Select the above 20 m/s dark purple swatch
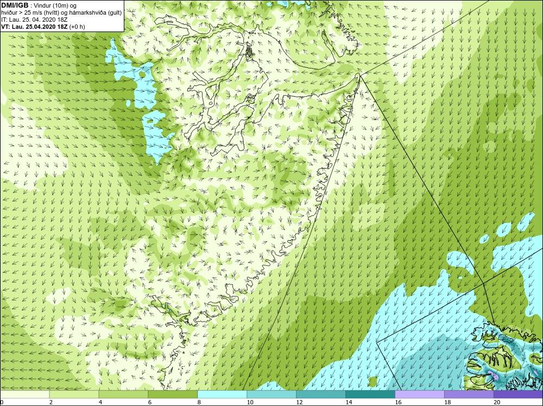 [519, 395]
